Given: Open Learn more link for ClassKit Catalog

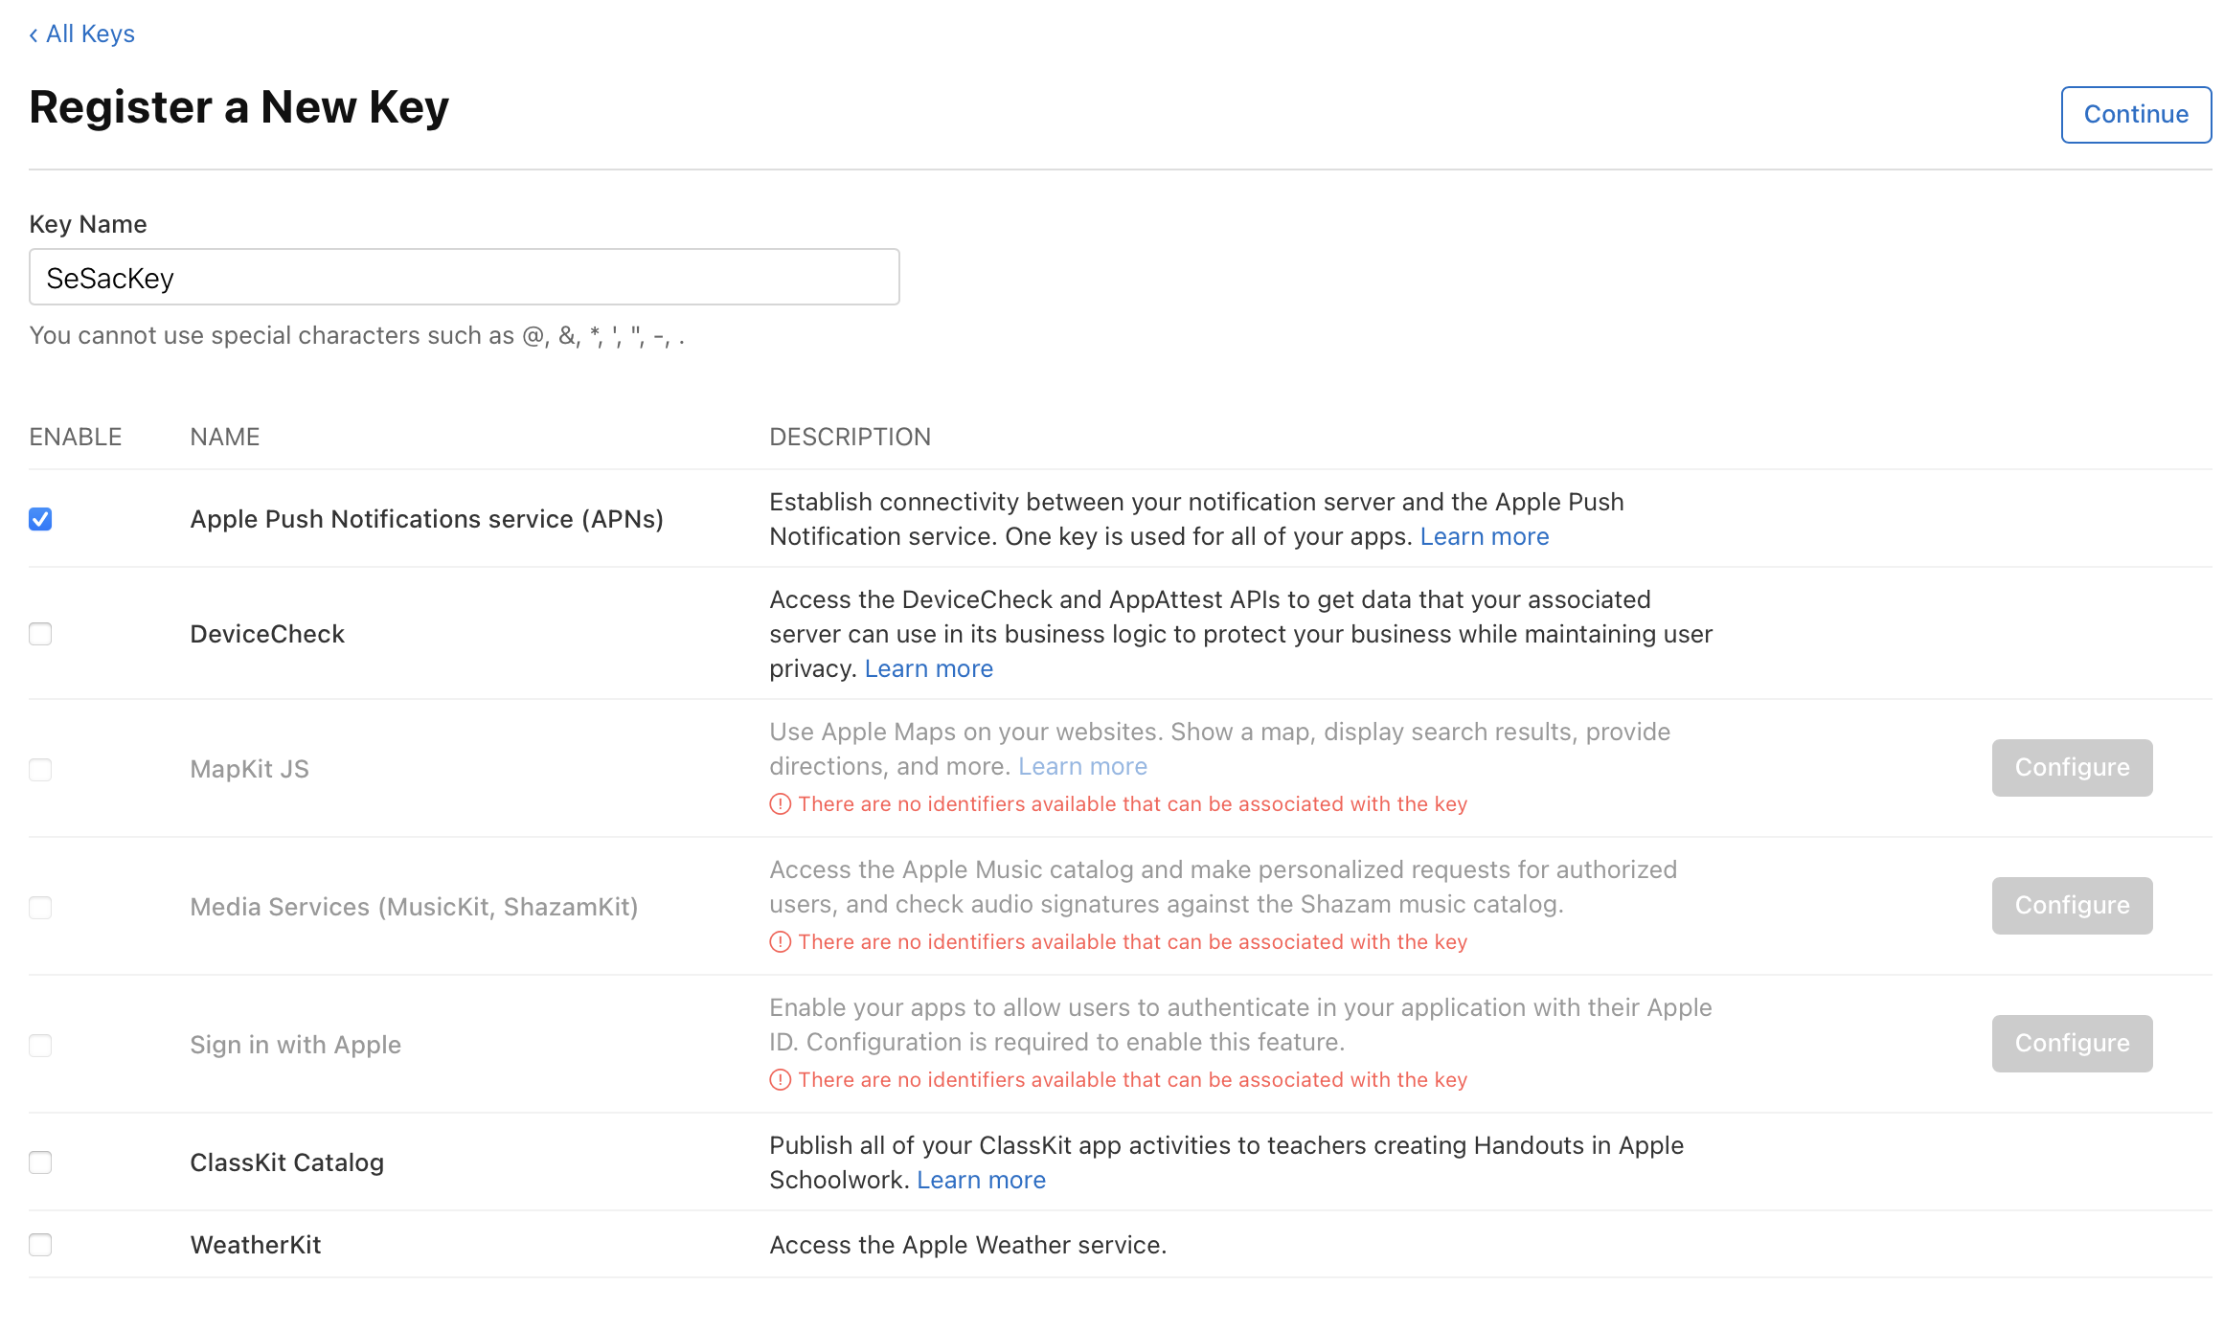Looking at the screenshot, I should [981, 1181].
